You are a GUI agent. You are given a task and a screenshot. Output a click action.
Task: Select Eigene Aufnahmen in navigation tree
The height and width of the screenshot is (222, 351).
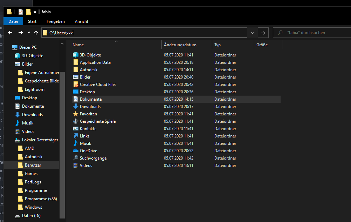[x=42, y=73]
